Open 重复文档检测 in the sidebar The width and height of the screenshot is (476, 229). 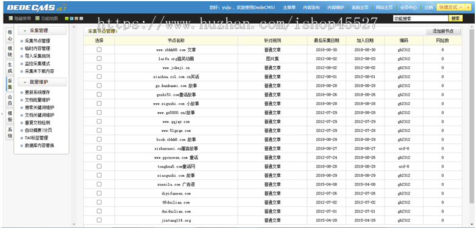(x=37, y=123)
